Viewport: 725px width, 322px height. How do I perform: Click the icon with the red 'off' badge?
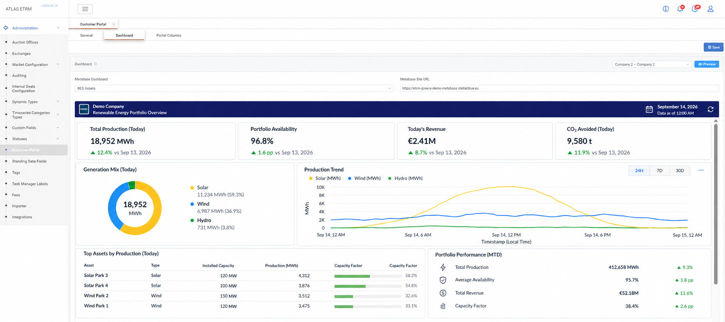[x=695, y=9]
